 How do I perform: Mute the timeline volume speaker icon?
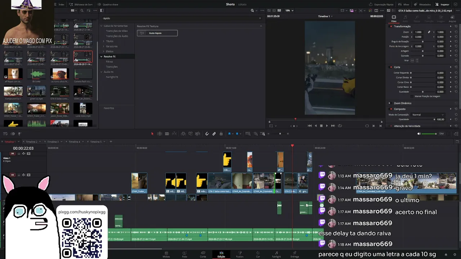[x=419, y=134]
